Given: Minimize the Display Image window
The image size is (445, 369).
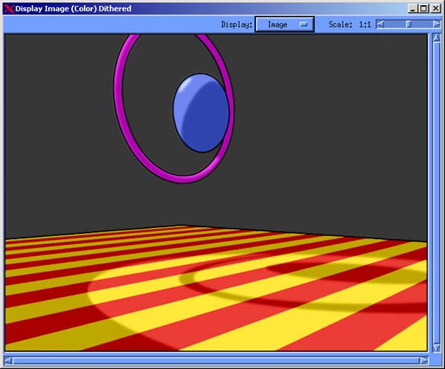Looking at the screenshot, I should [412, 8].
